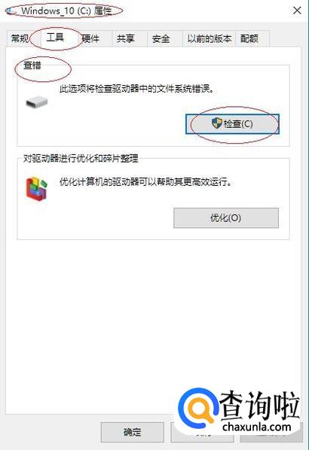The image size is (309, 450).
Task: Click the chaxunla magnifier logo icon
Action: (197, 407)
